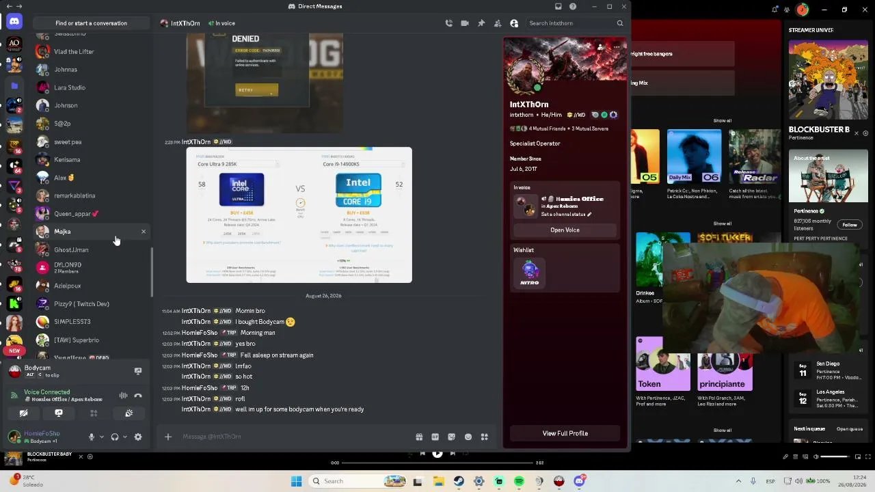Open the Token album card in Spotify

pos(663,370)
